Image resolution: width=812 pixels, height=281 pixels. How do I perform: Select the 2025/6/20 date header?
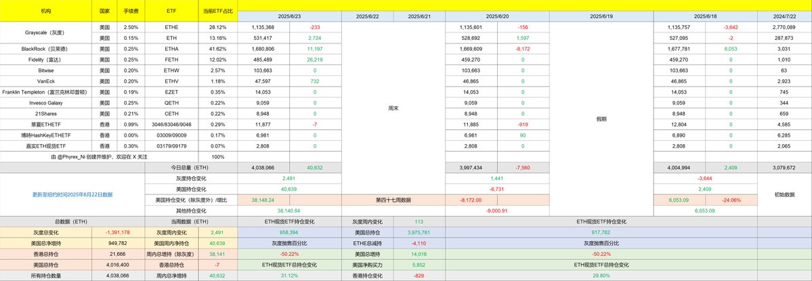click(x=497, y=16)
